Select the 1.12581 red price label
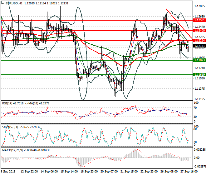This screenshot has width=206, height=175. point(199,20)
